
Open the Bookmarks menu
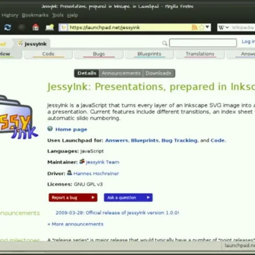click(x=35, y=15)
